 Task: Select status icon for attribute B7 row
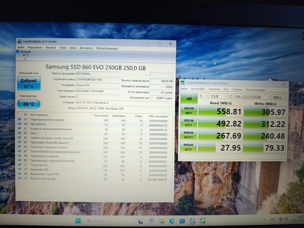(x=20, y=151)
